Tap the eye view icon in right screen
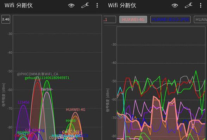The image size is (207, 140). pyautogui.click(x=175, y=6)
